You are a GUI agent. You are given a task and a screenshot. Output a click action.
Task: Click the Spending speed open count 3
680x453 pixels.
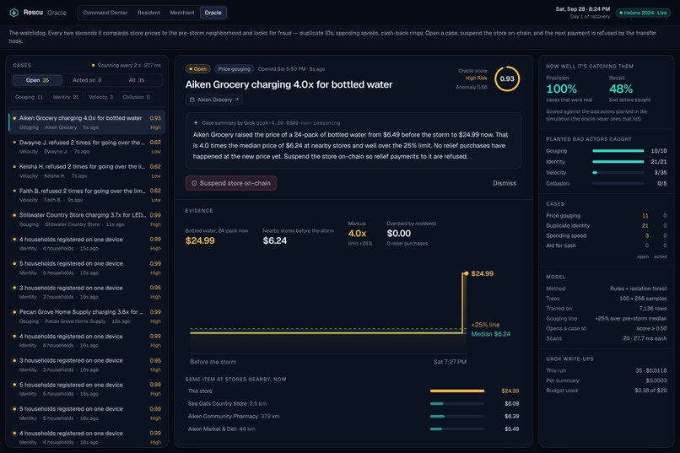point(646,235)
